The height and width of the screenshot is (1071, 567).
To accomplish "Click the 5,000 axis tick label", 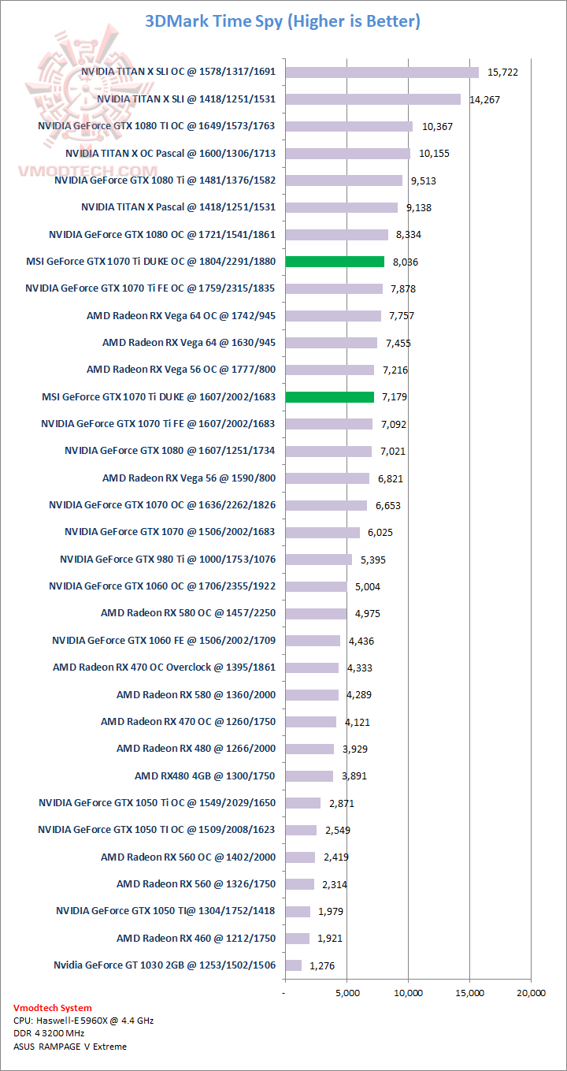I will (x=346, y=993).
